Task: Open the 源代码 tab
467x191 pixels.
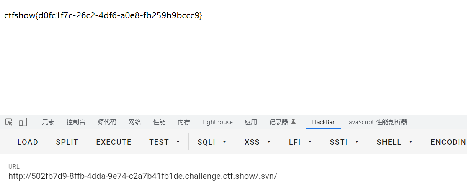Action: pos(106,122)
